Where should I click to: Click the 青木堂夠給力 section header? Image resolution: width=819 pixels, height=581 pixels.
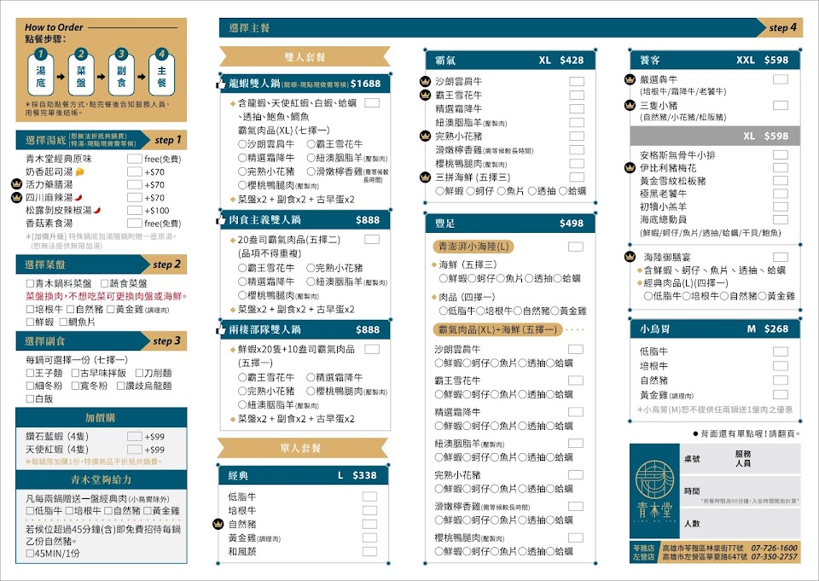tap(102, 479)
